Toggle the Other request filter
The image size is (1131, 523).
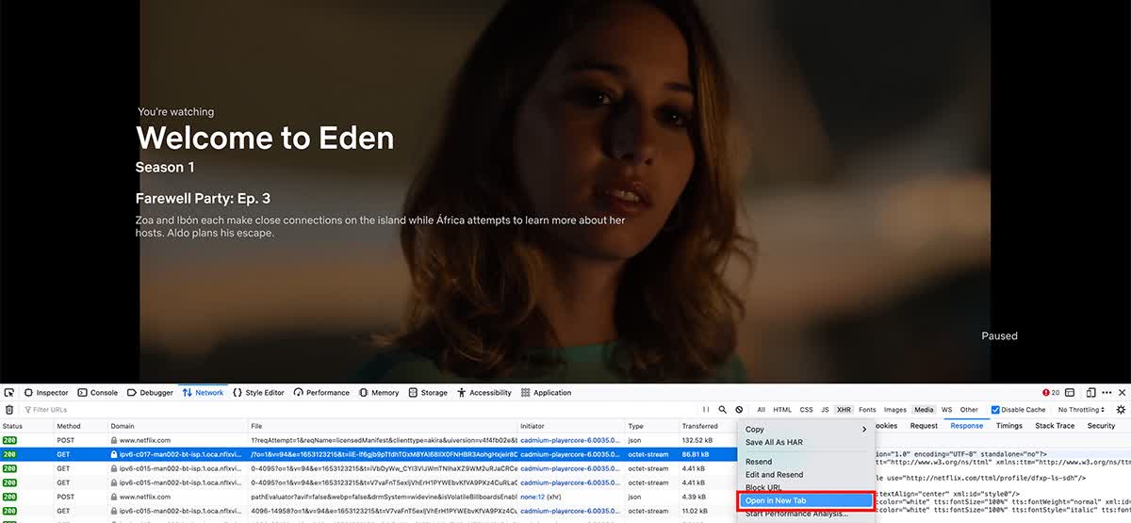[969, 410]
